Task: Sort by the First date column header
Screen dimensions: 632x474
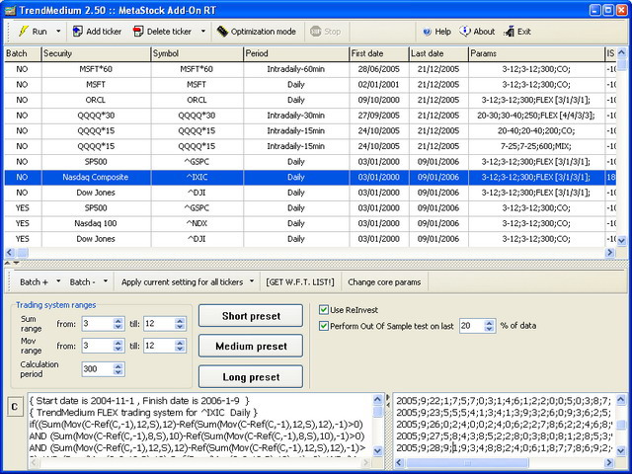Action: (379, 53)
